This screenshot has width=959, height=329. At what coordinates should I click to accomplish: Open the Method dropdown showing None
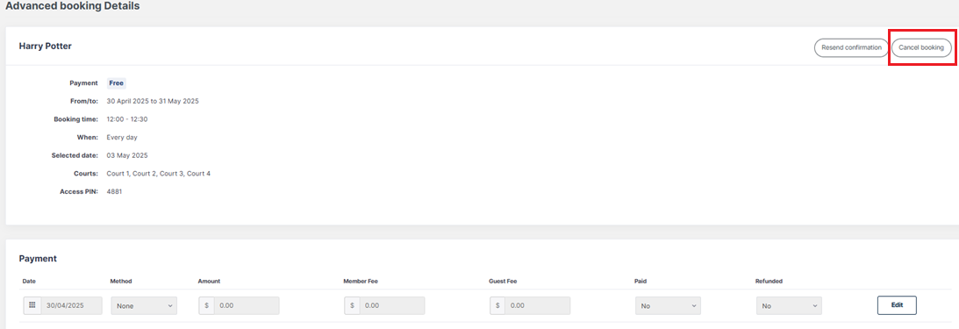144,306
